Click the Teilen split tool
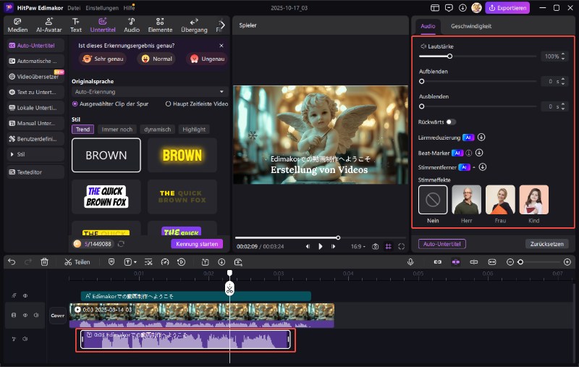This screenshot has height=367, width=579. pos(77,262)
